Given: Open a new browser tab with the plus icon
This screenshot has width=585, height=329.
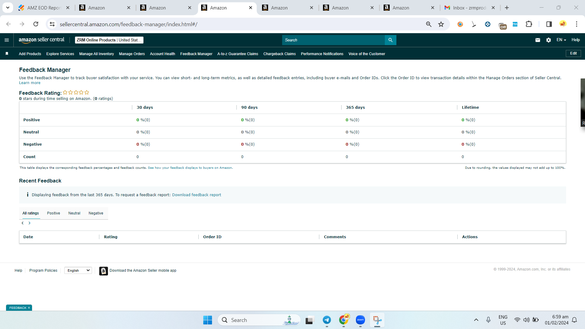Looking at the screenshot, I should click(x=507, y=8).
